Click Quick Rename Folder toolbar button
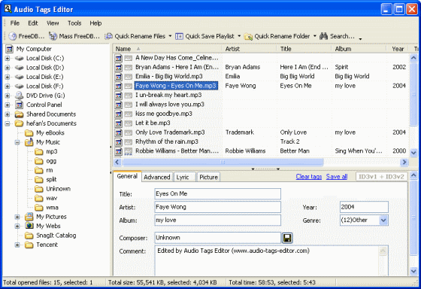Screen dimensions: 421x289 277,36
